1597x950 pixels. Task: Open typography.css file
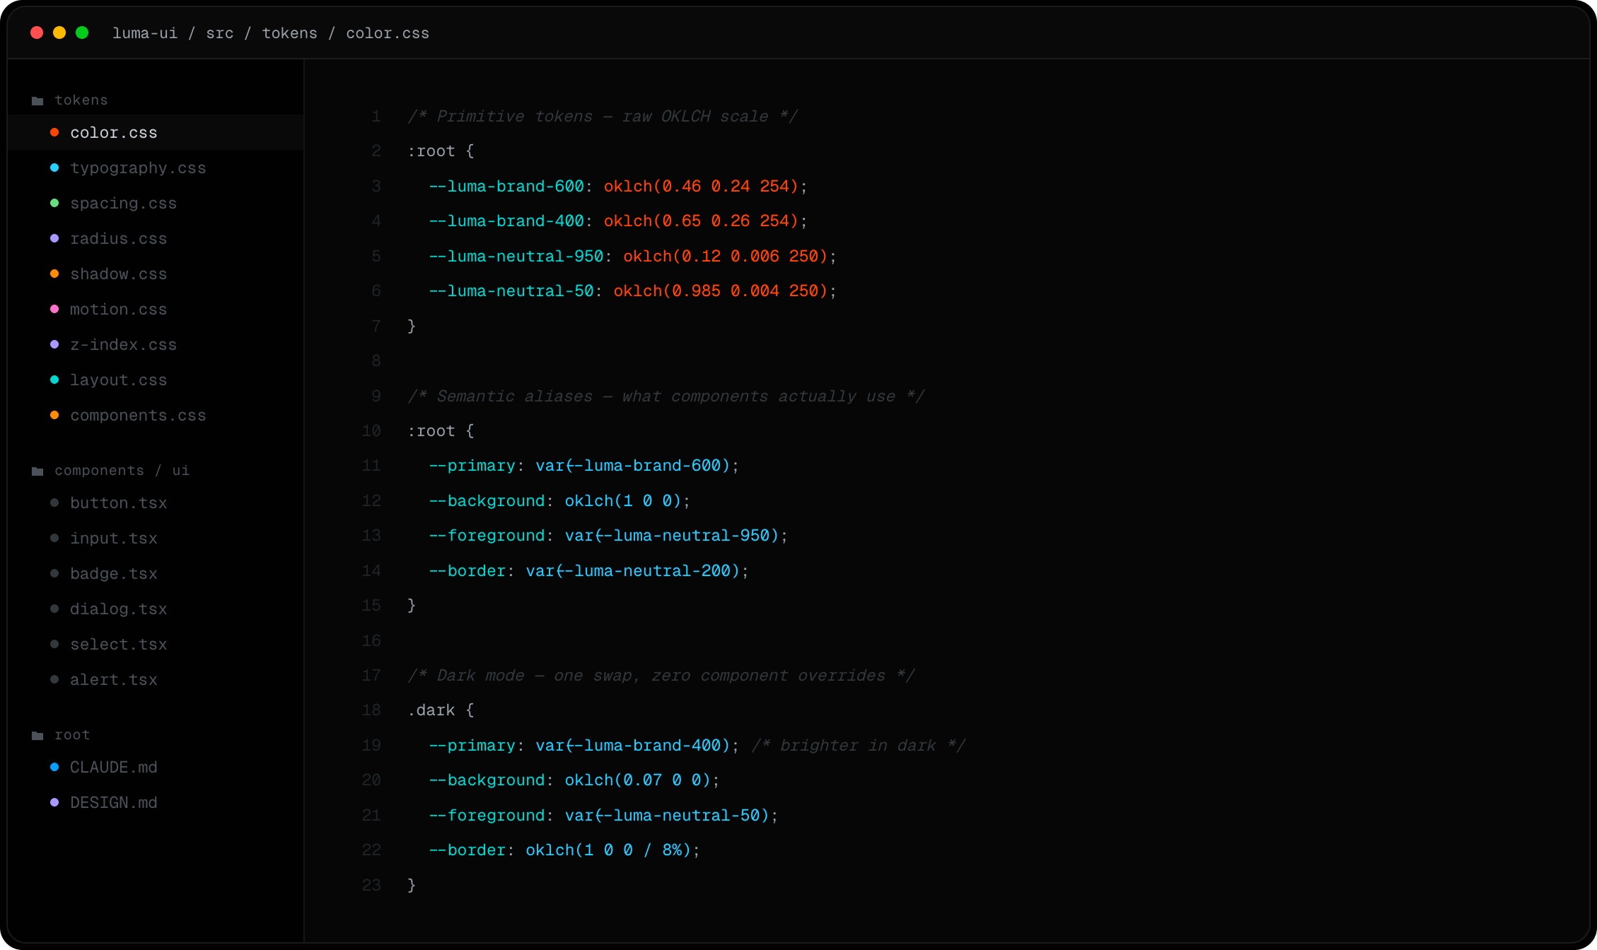(156, 168)
